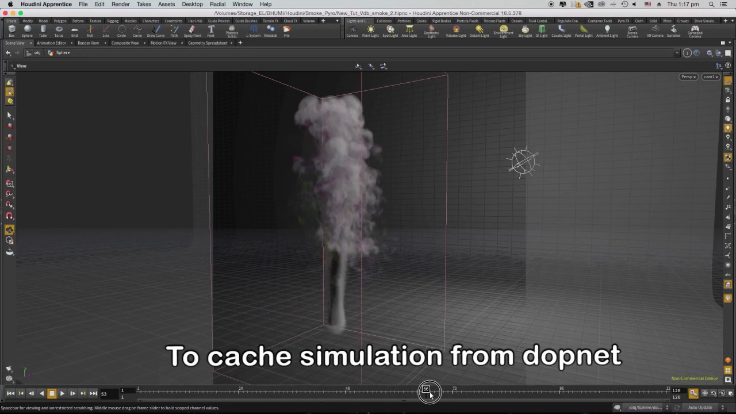Jump to the first frame

click(x=10, y=393)
